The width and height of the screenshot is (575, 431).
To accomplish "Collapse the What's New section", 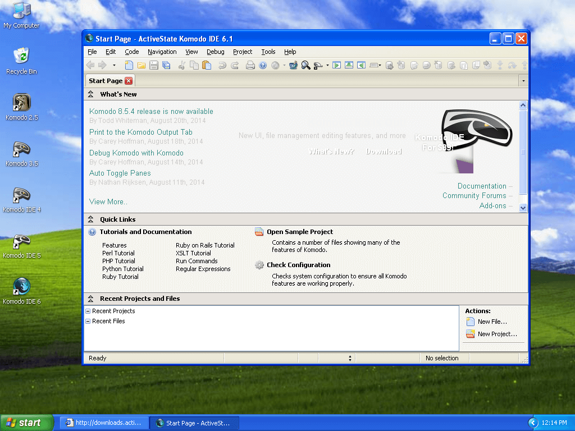I will pos(90,94).
